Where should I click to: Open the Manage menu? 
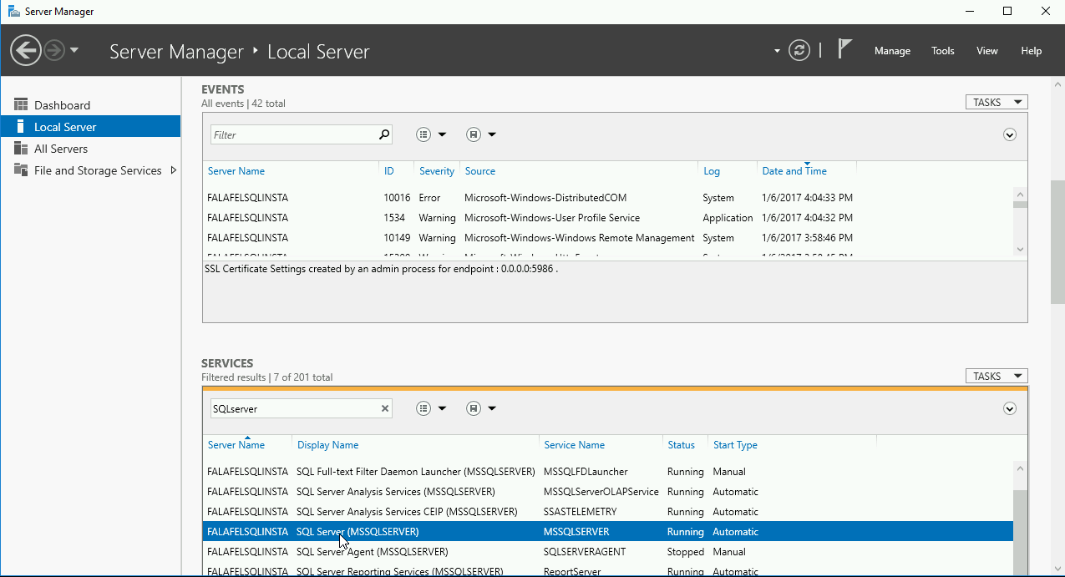[x=892, y=50]
